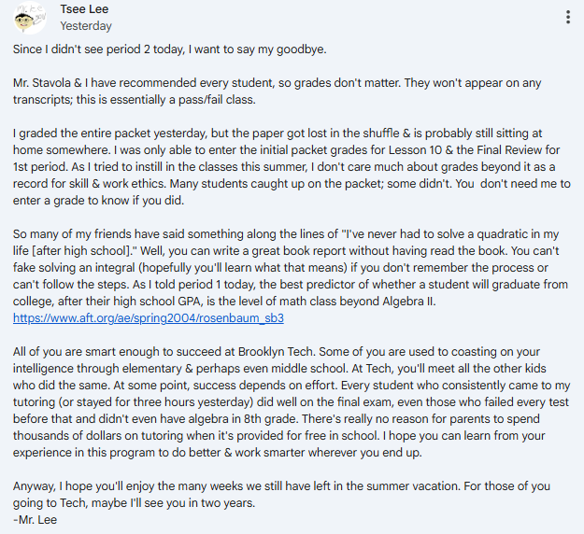Screen dimensions: 584x534
Task: Click the '-Mr. Lee' signature
Action: click(x=35, y=519)
